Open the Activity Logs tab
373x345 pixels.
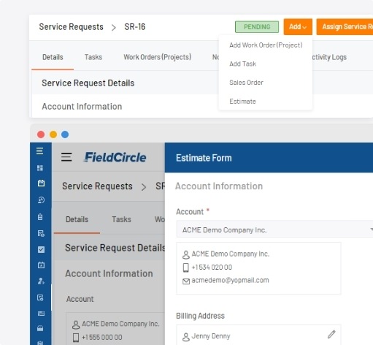329,57
